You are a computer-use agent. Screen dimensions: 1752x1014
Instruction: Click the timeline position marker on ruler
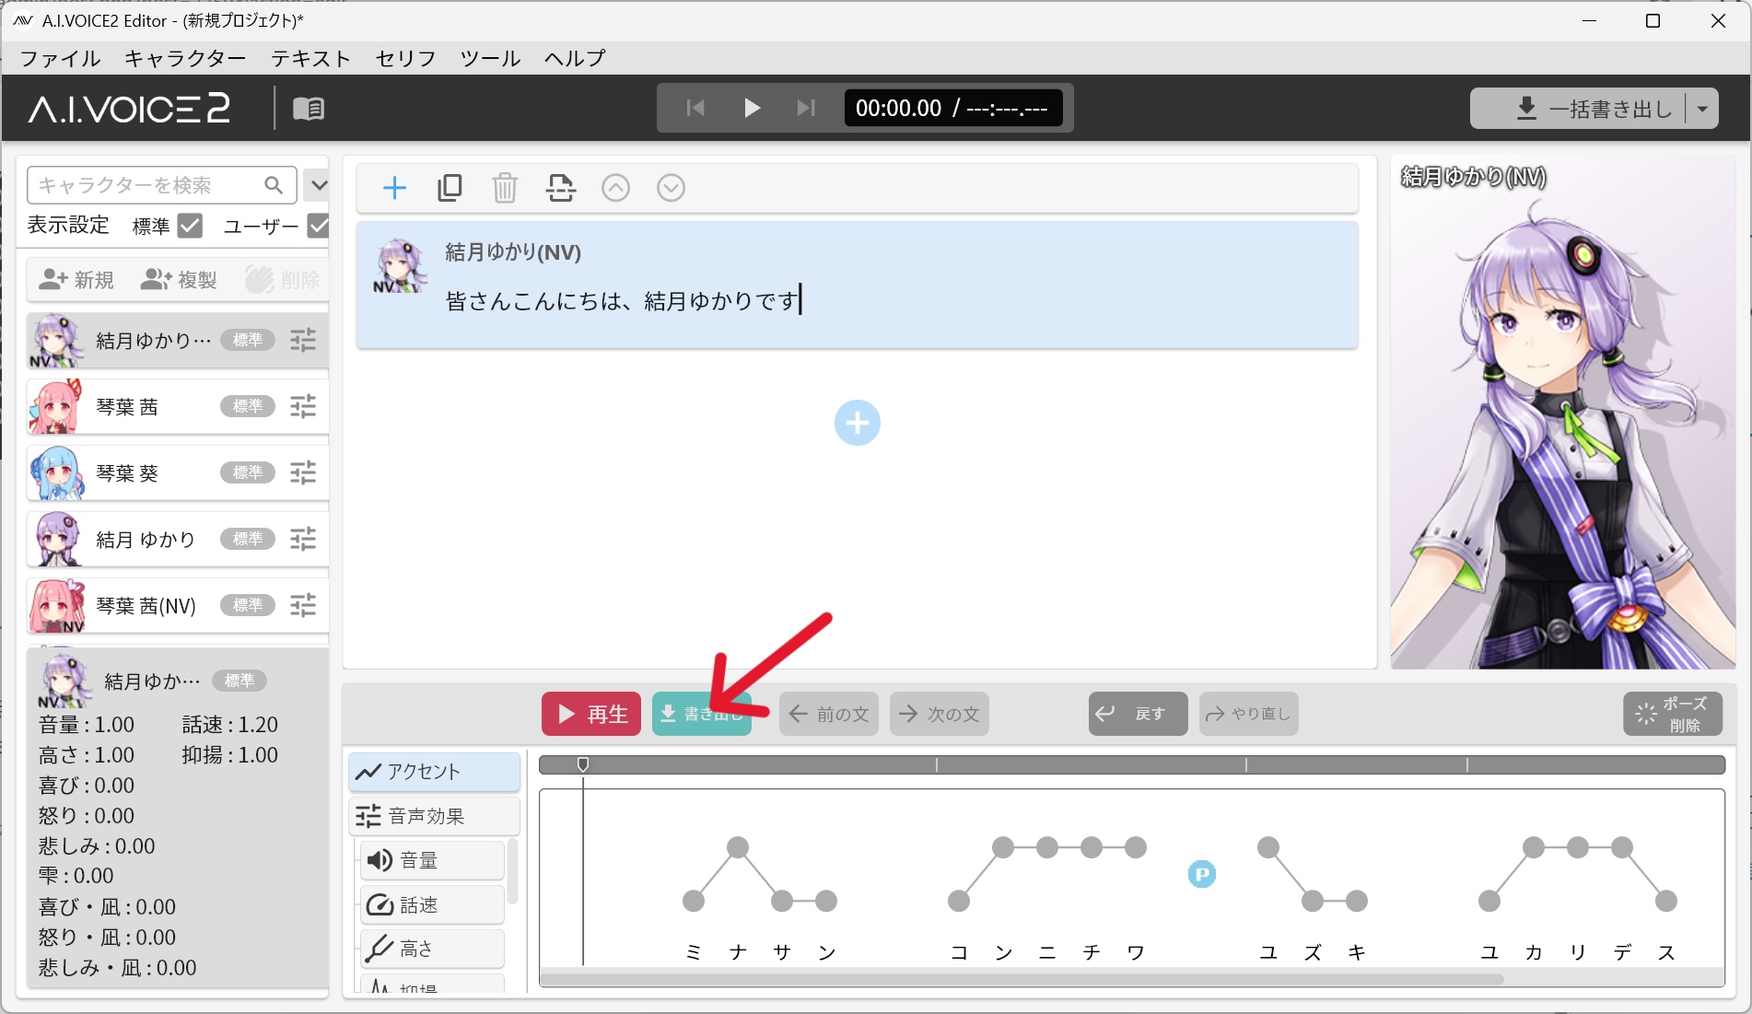(583, 764)
